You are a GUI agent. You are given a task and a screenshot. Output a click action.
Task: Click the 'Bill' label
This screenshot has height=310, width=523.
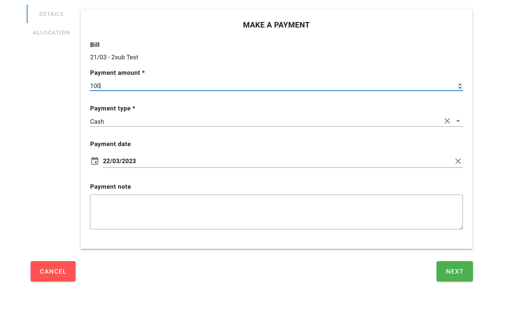point(95,45)
